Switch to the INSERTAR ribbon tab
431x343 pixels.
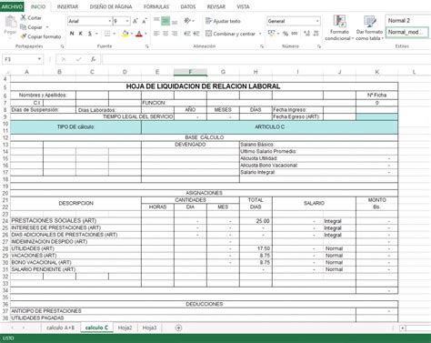[67, 6]
